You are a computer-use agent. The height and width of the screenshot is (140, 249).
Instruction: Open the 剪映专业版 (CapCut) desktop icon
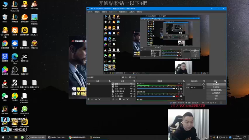point(25,58)
